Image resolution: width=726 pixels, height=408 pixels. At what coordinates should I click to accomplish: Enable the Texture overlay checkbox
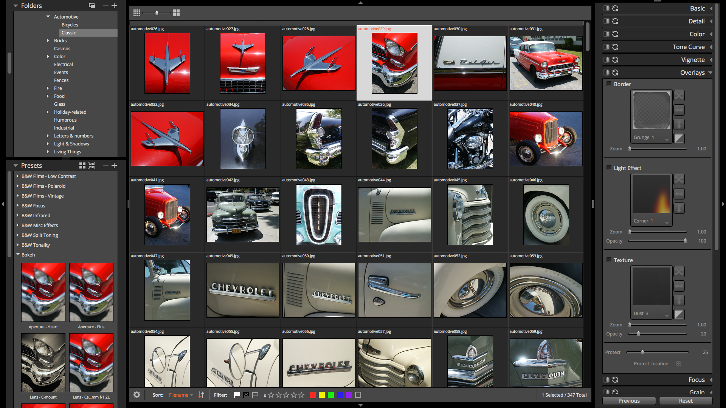(609, 260)
